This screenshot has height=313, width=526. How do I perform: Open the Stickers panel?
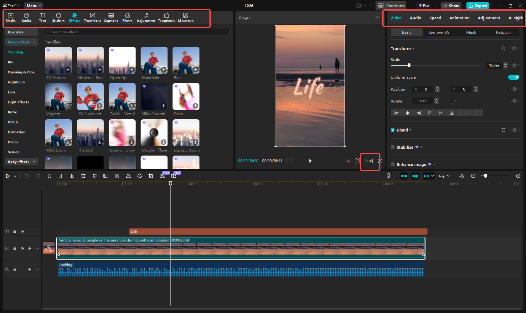pos(58,17)
